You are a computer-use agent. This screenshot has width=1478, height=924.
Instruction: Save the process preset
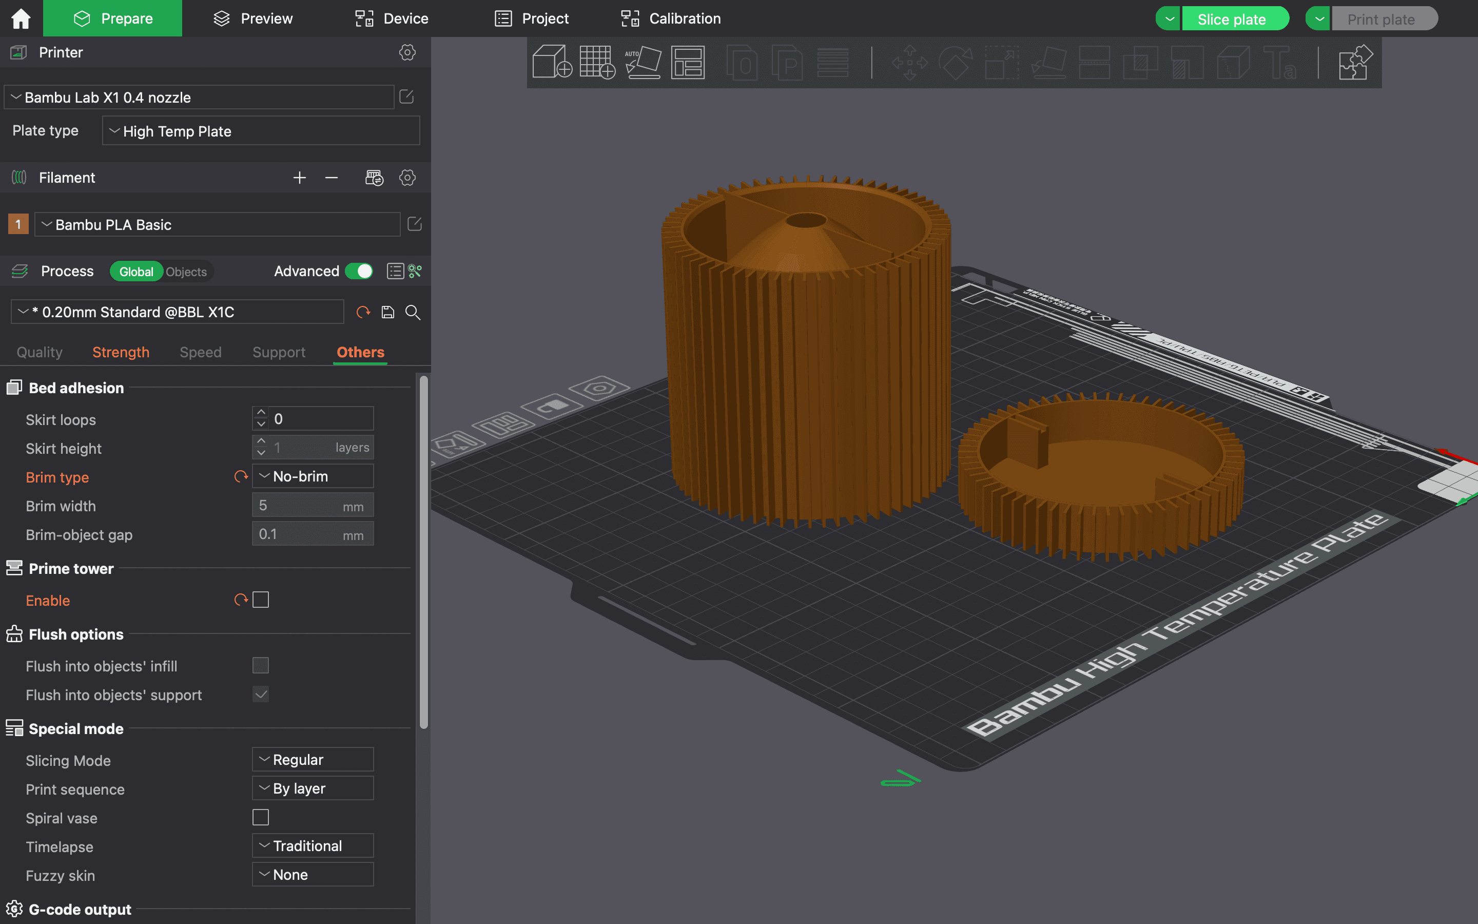point(388,312)
